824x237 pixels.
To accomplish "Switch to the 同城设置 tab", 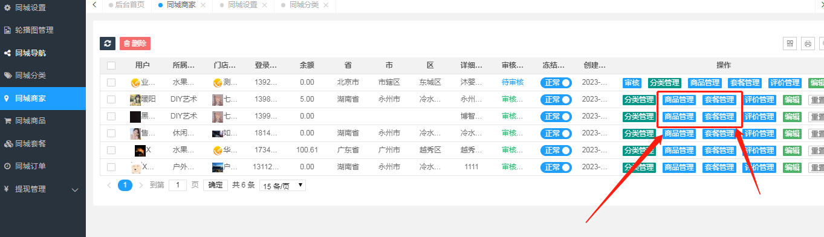I will click(242, 5).
